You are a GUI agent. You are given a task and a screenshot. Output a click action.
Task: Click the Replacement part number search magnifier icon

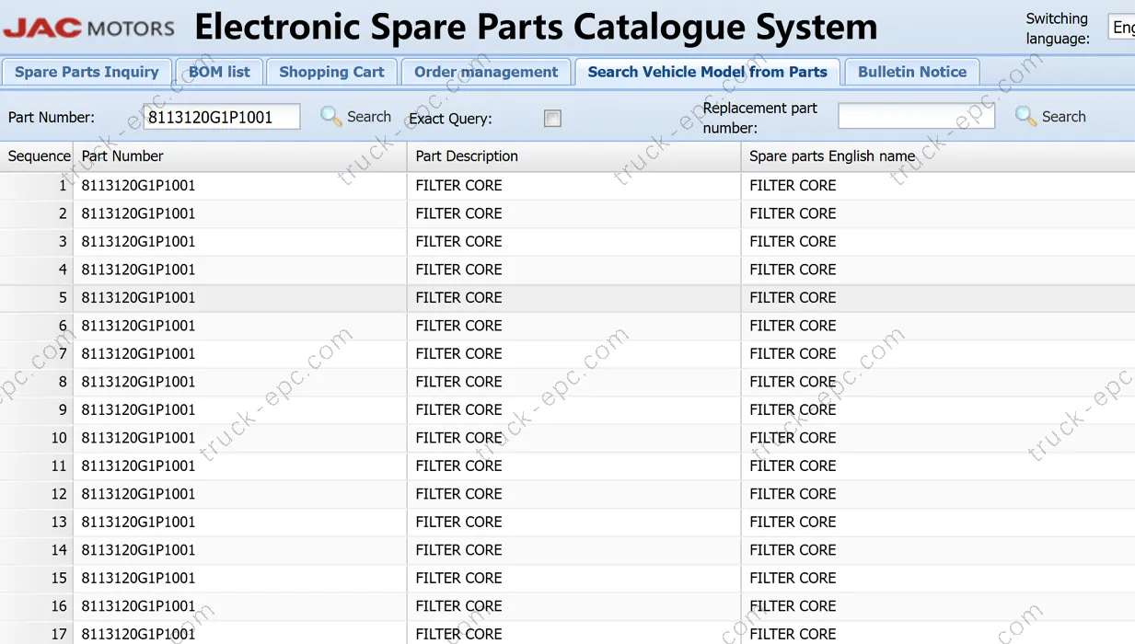click(1026, 117)
